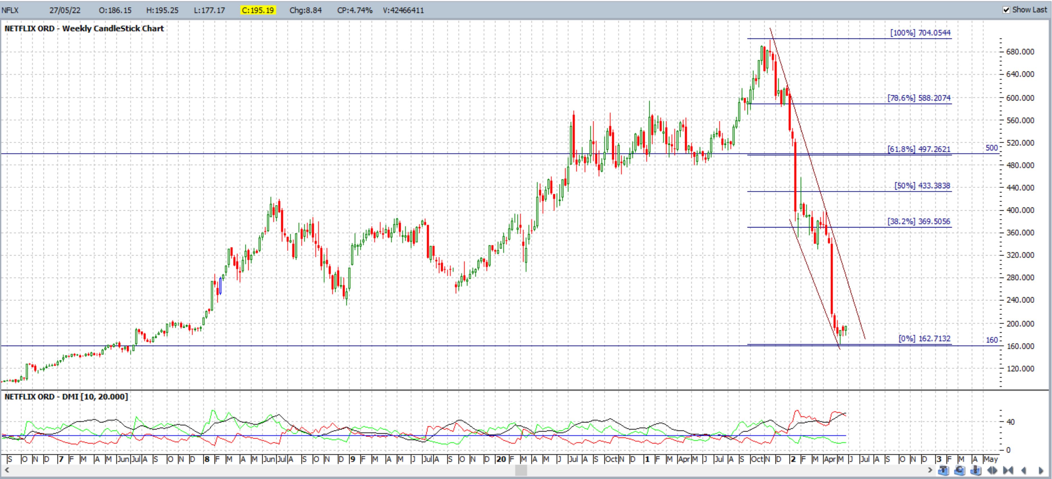Screen dimensions: 1052x479
Task: Click the NFLX ticker symbol in header
Action: pos(10,10)
